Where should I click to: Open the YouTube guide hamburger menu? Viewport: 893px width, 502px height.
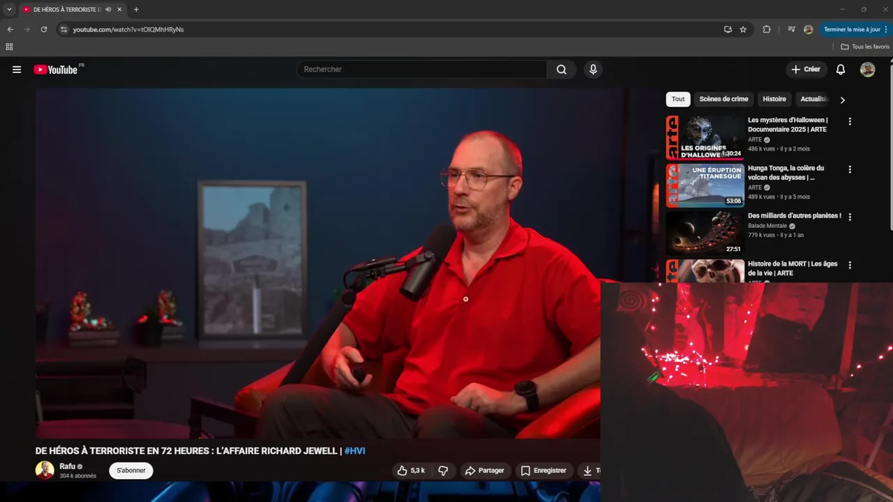(x=17, y=70)
